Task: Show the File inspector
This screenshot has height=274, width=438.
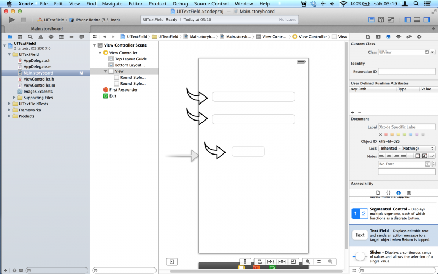Action: [x=368, y=37]
